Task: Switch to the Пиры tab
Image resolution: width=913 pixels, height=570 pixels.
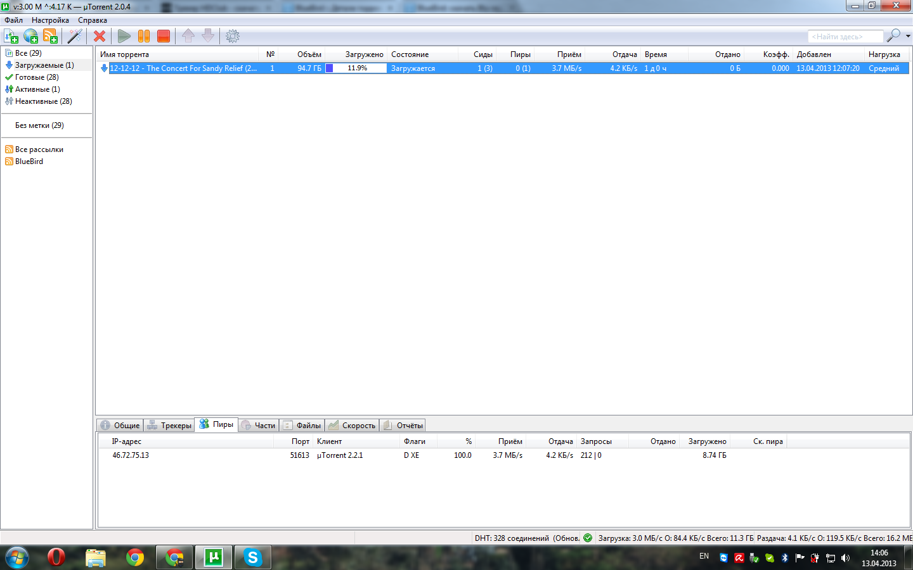Action: tap(216, 424)
